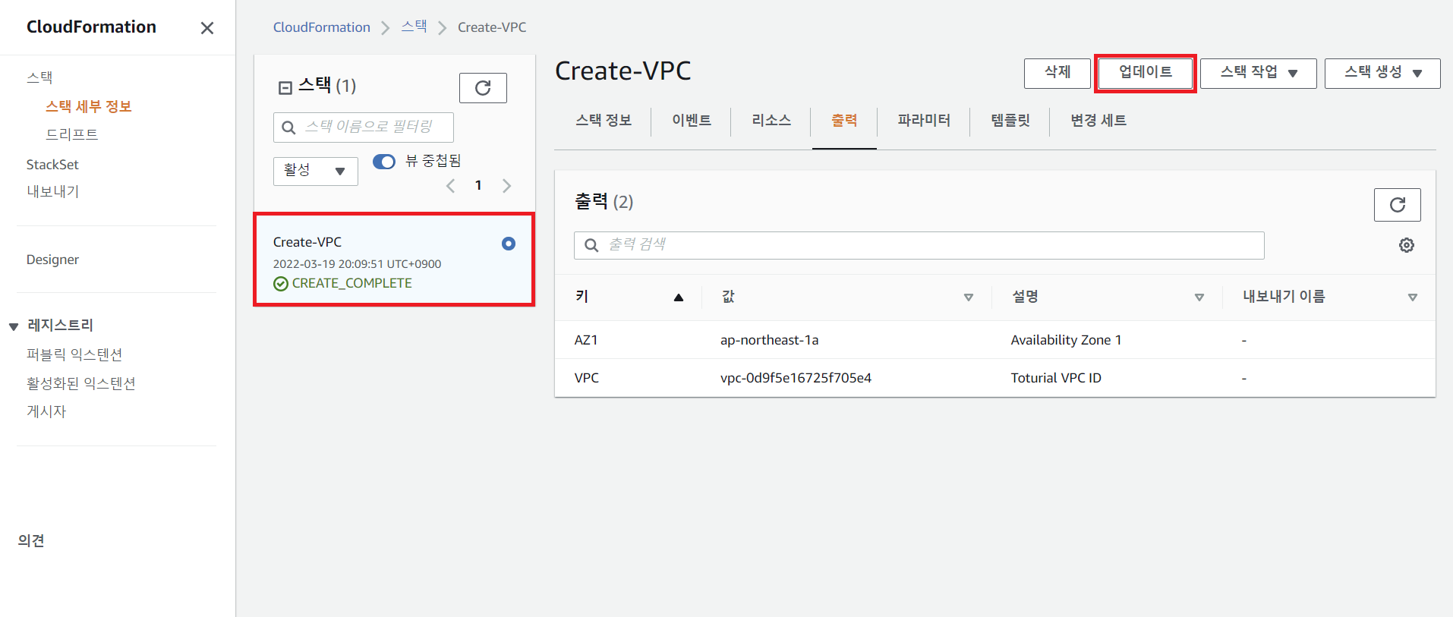Sort outputs by value column
This screenshot has height=617, width=1453.
click(969, 297)
